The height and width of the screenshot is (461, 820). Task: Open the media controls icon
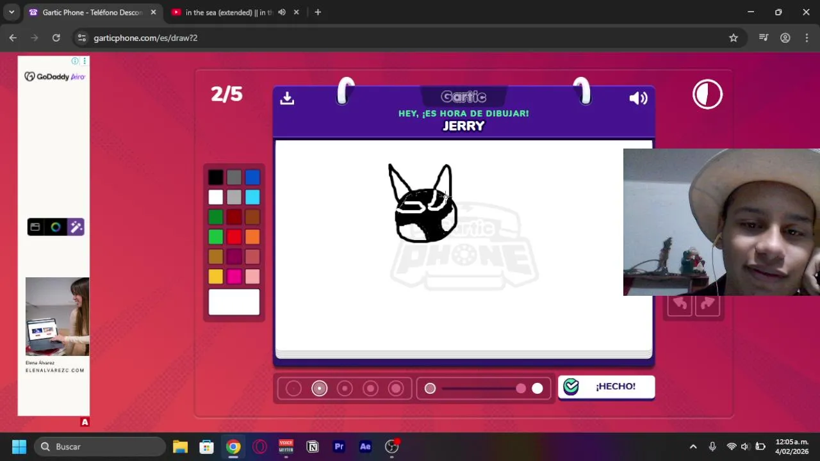point(764,38)
